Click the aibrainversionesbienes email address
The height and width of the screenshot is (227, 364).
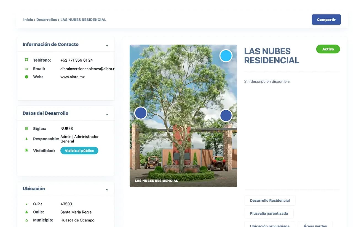tap(87, 69)
